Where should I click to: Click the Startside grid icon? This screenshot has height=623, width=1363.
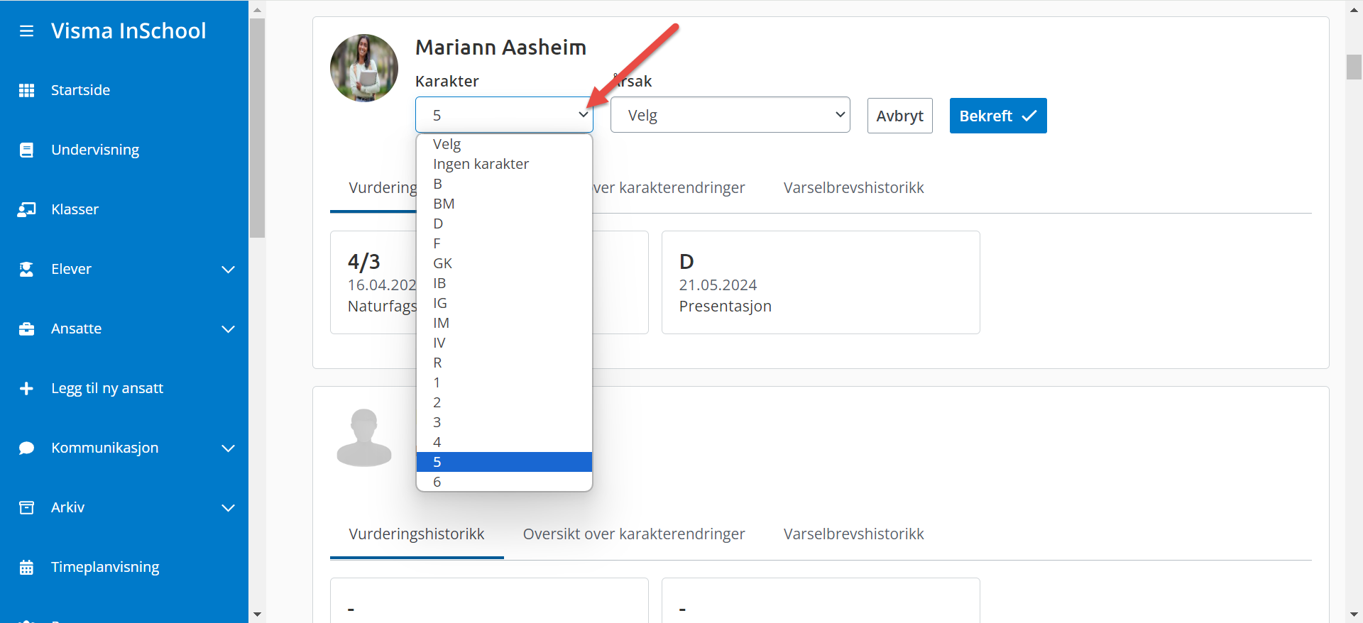(26, 90)
